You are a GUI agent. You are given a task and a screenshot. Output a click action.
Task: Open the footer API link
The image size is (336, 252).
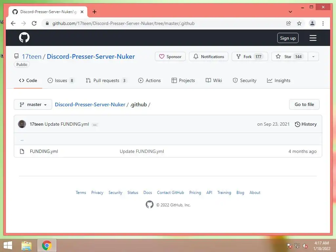coord(209,192)
